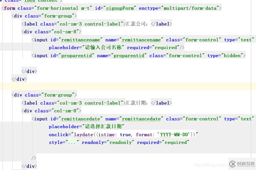The width and height of the screenshot is (256, 170).
Task: Click the 'YYYY-MM-DD' format string
Action: tap(174, 135)
